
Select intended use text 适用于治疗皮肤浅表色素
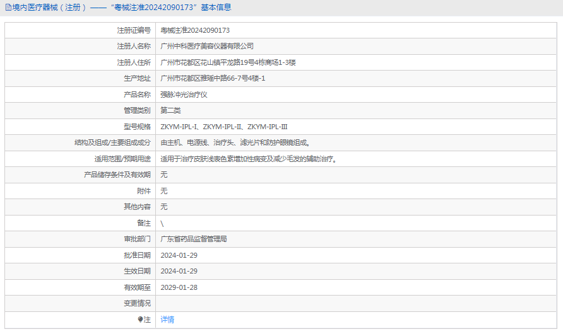point(197,159)
